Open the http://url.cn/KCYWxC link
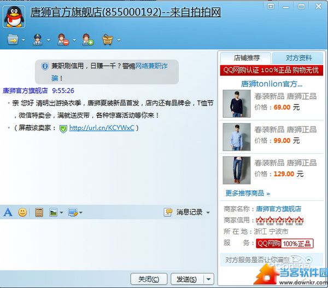 pyautogui.click(x=102, y=128)
